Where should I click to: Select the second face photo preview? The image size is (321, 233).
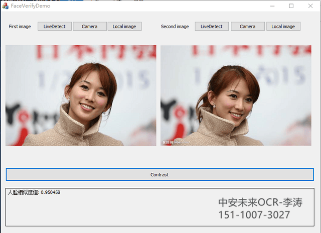(x=236, y=95)
